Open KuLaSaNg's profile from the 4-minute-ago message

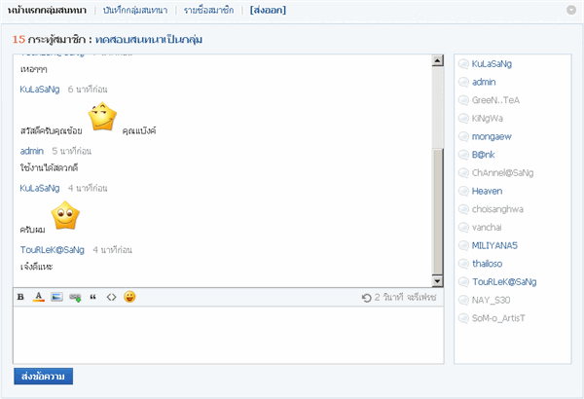[40, 188]
